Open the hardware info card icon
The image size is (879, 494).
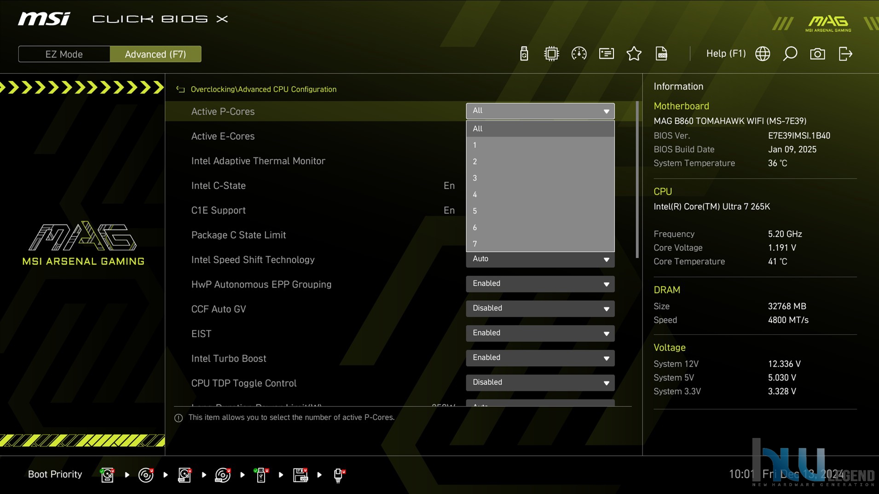point(606,54)
